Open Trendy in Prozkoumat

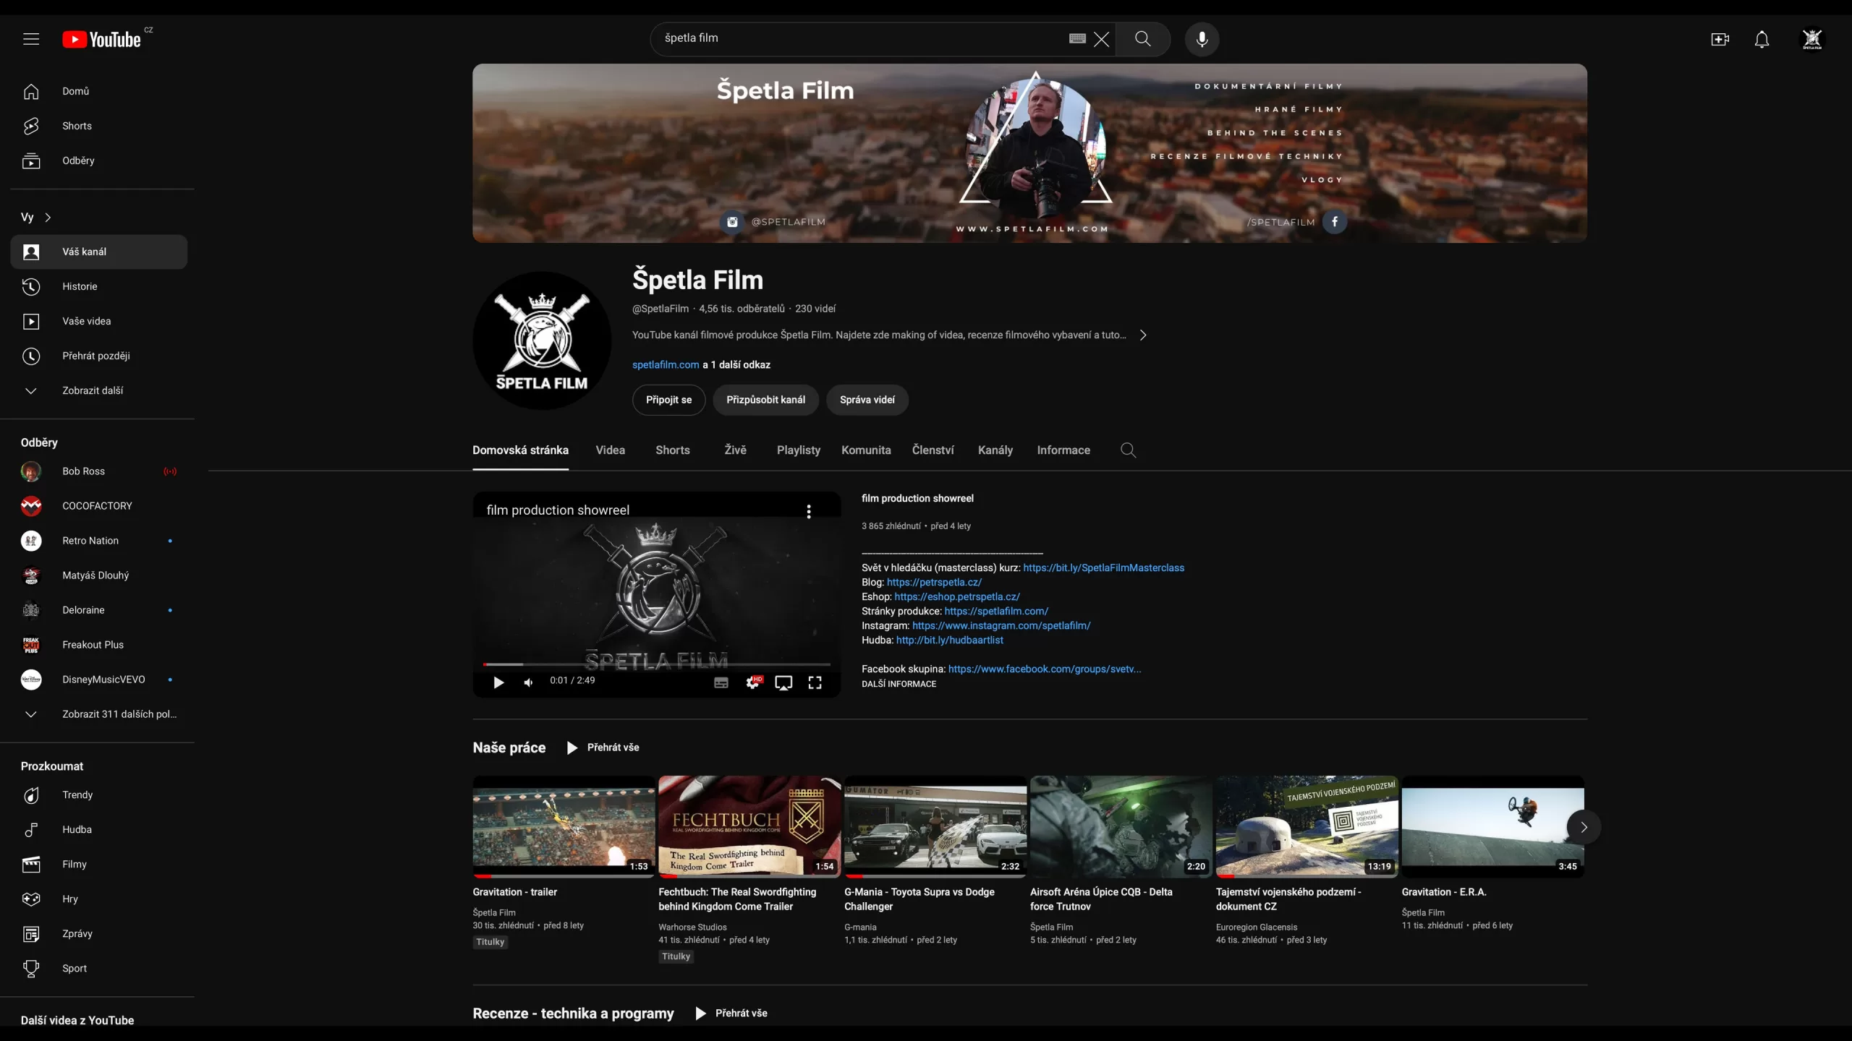coord(99,795)
